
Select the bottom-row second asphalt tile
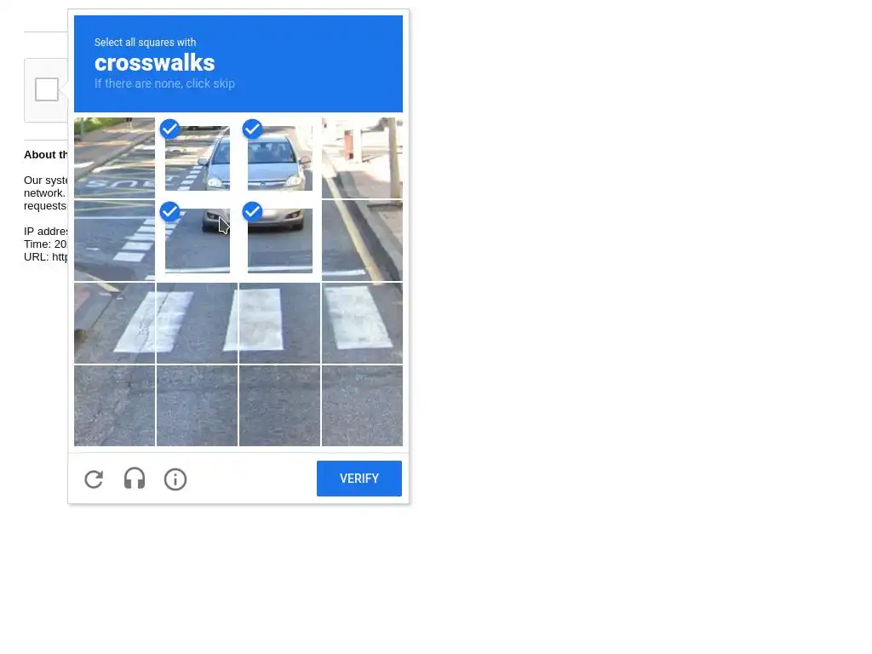198,405
